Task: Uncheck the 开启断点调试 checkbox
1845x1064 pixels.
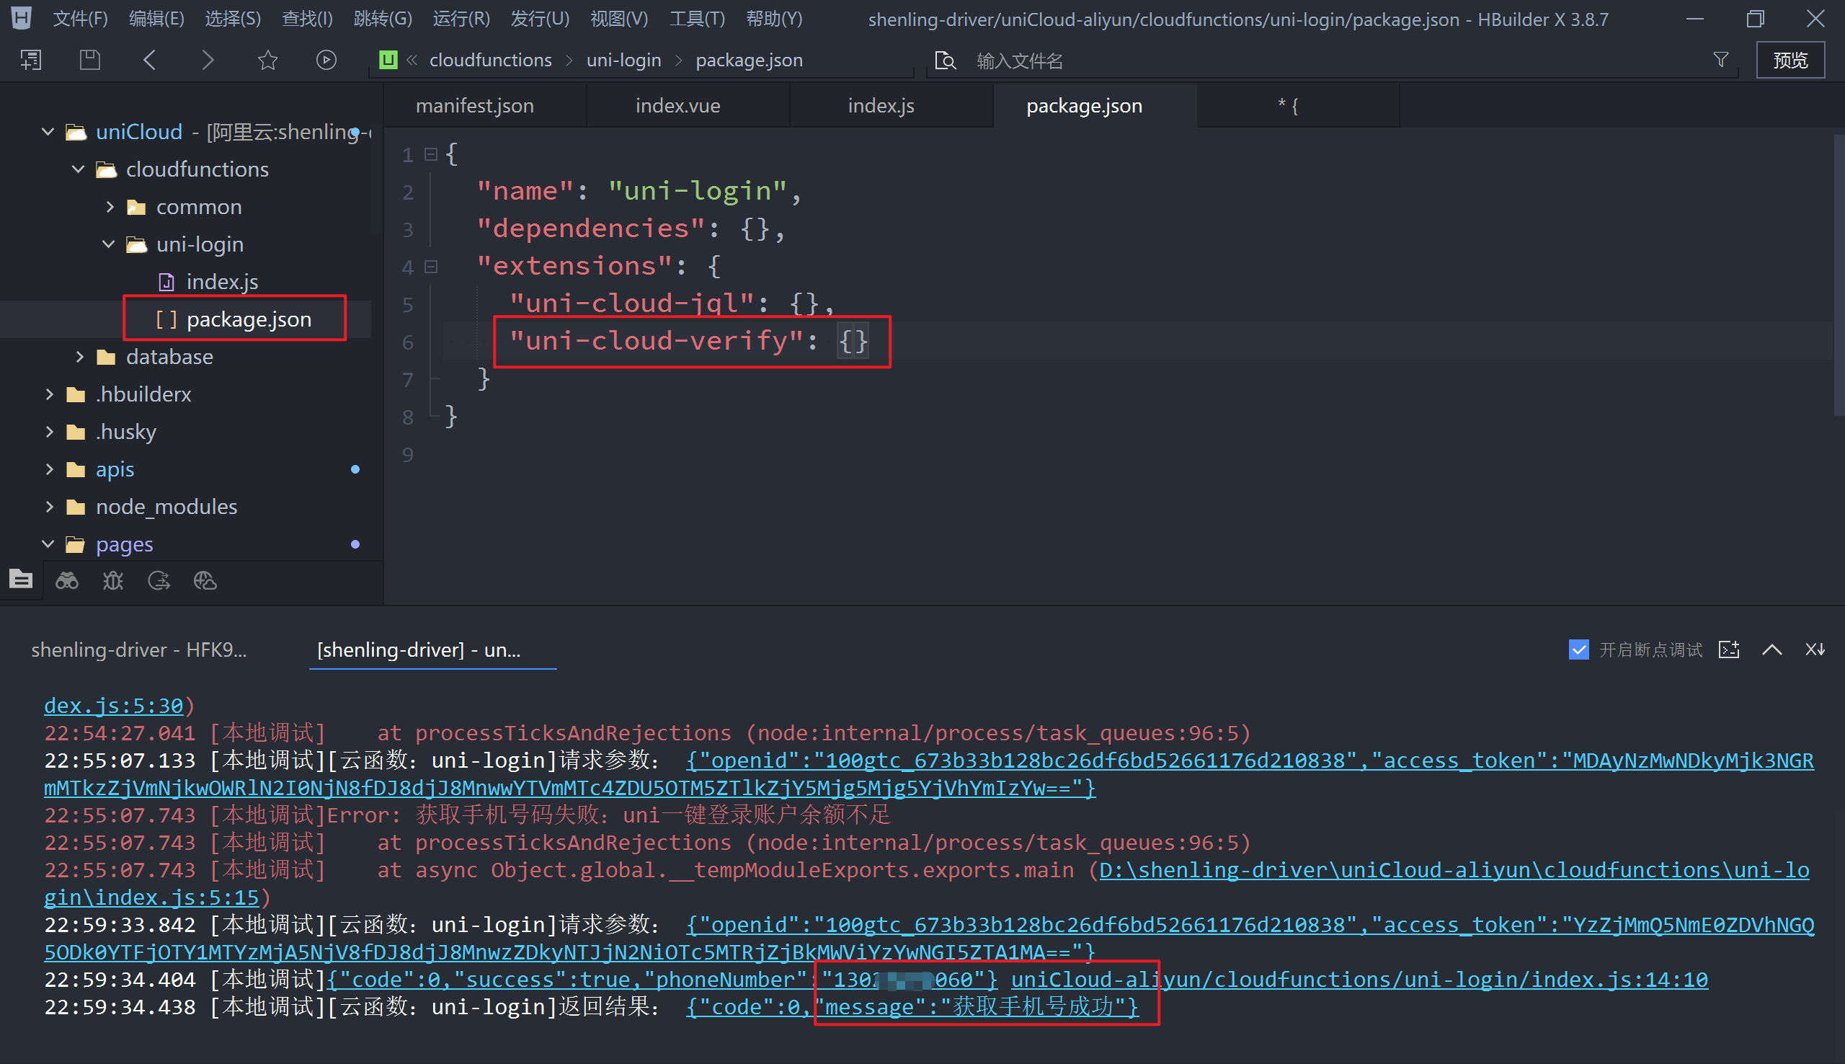Action: (x=1578, y=650)
